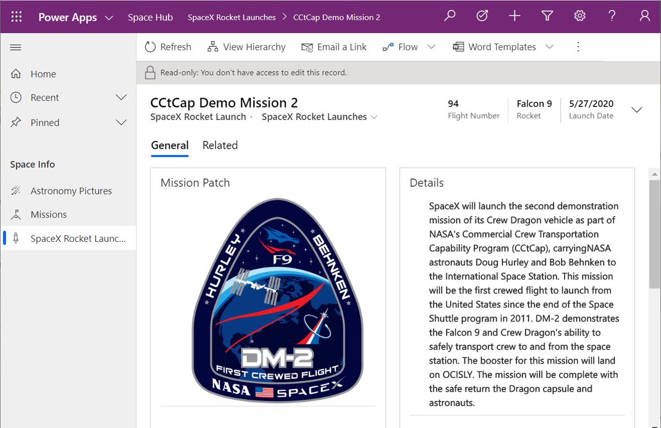Click the Home house icon
Image resolution: width=661 pixels, height=428 pixels.
pos(16,74)
